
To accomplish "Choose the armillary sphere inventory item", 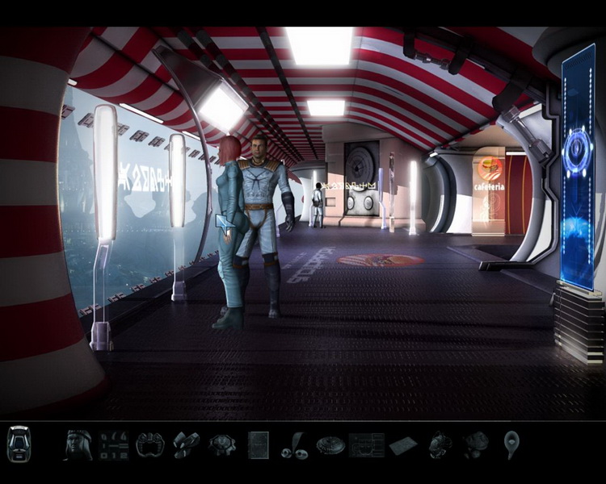I will click(x=439, y=444).
